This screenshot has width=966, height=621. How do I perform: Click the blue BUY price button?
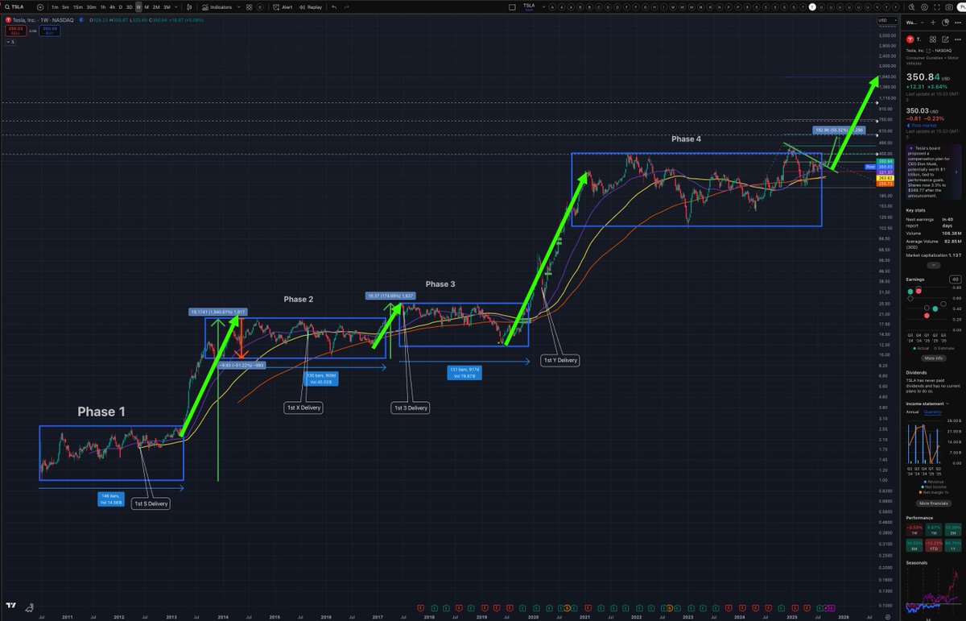50,31
